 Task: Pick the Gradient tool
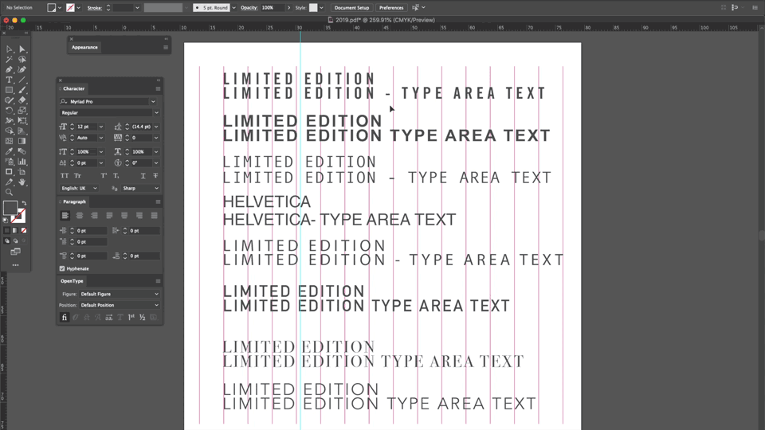[22, 142]
